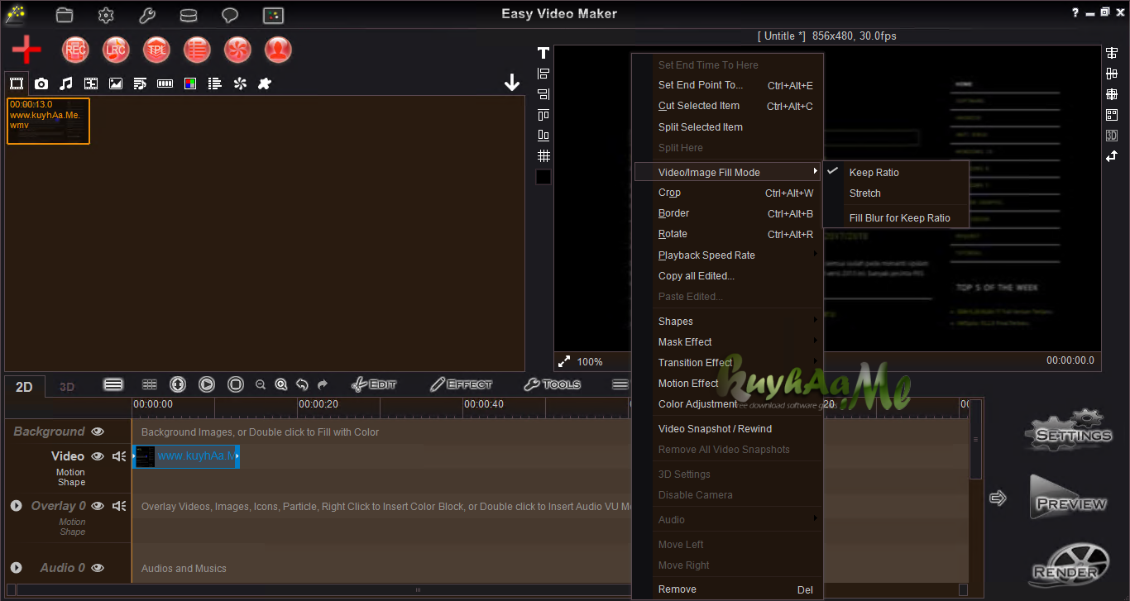The height and width of the screenshot is (601, 1130).
Task: Choose Crop from context menu
Action: pyautogui.click(x=728, y=193)
